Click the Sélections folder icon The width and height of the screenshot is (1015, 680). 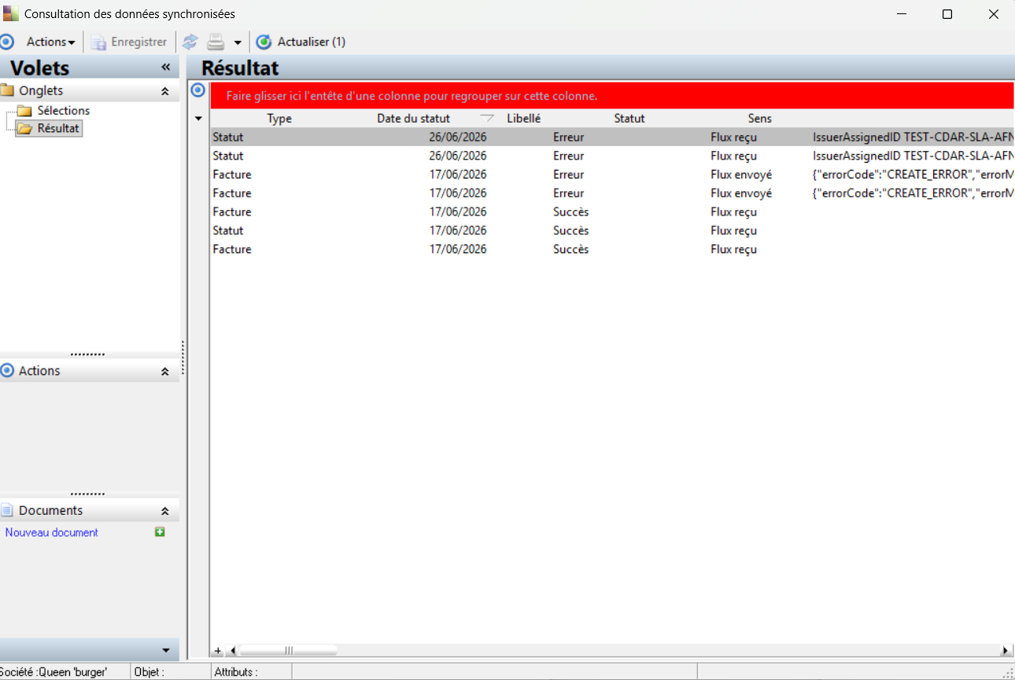point(24,110)
